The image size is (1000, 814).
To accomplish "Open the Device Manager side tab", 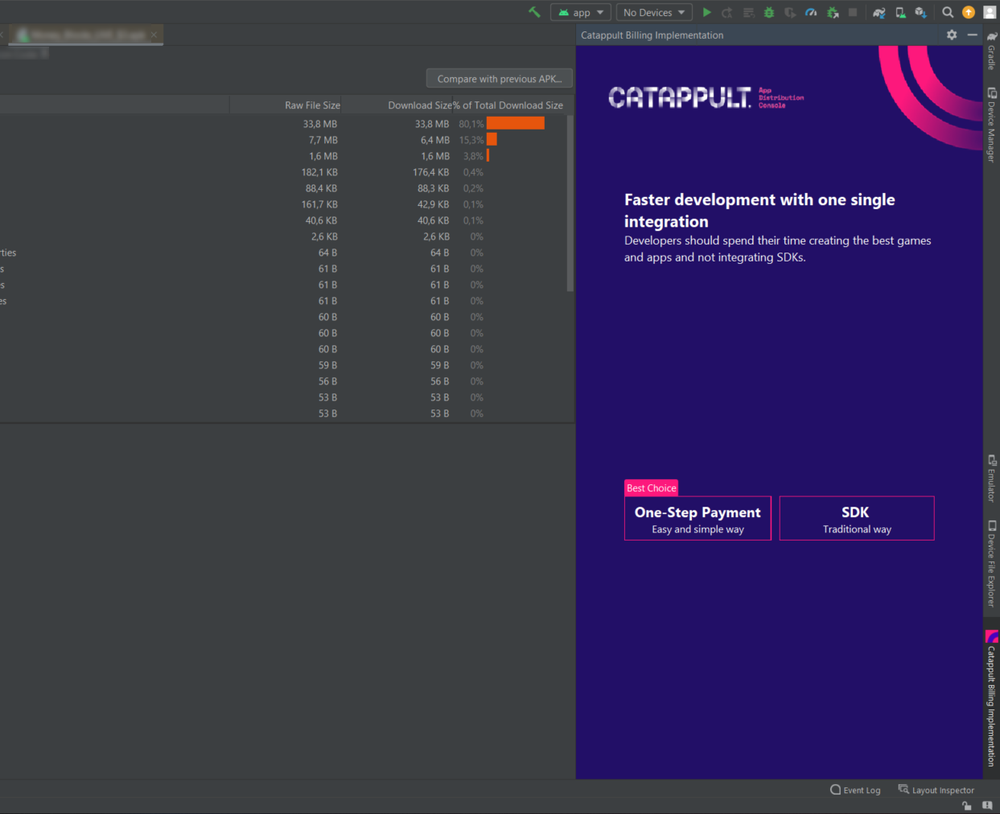I will [x=991, y=125].
